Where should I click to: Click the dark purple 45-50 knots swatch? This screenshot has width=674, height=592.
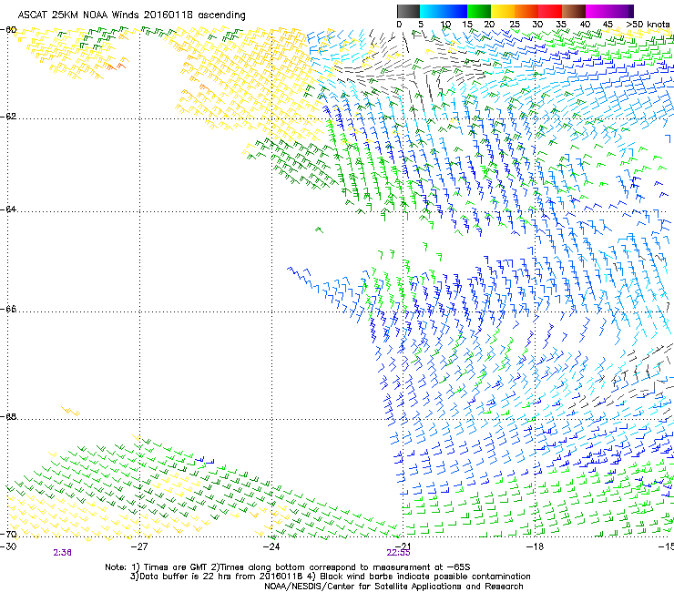621,11
